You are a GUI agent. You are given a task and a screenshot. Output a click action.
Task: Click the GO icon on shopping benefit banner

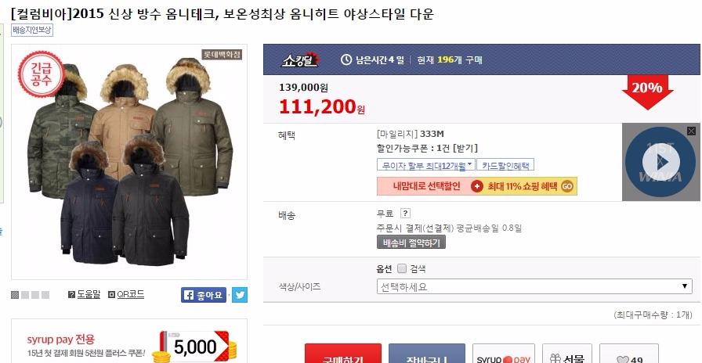tap(567, 186)
